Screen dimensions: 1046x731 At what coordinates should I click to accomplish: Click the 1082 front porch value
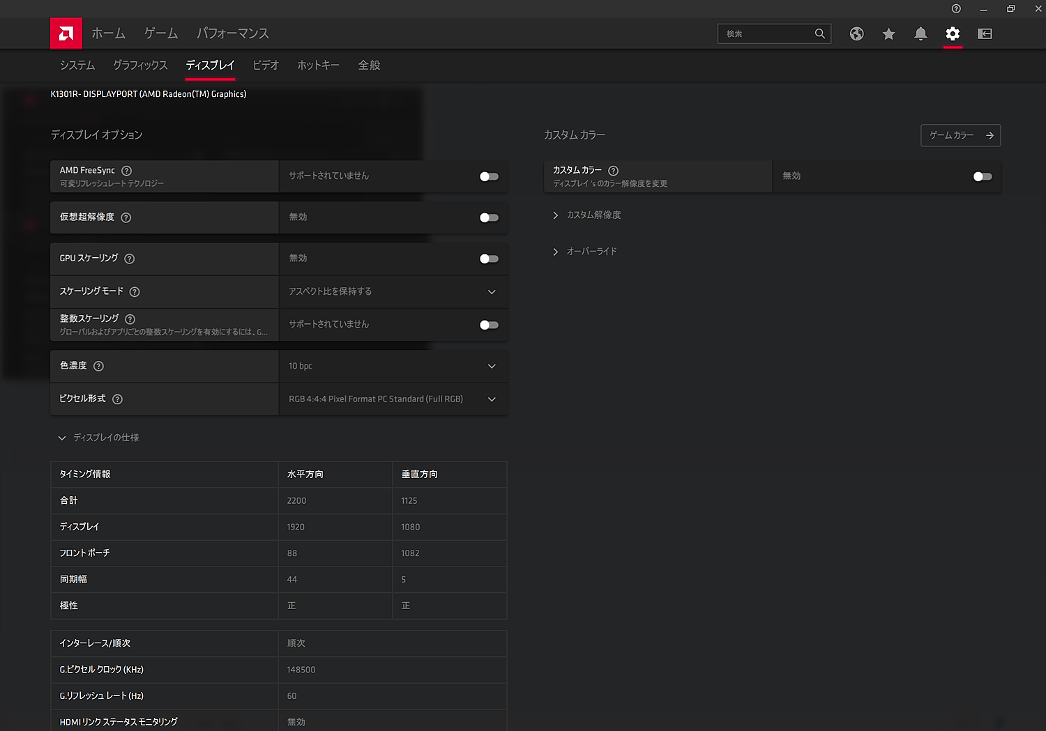pos(411,553)
